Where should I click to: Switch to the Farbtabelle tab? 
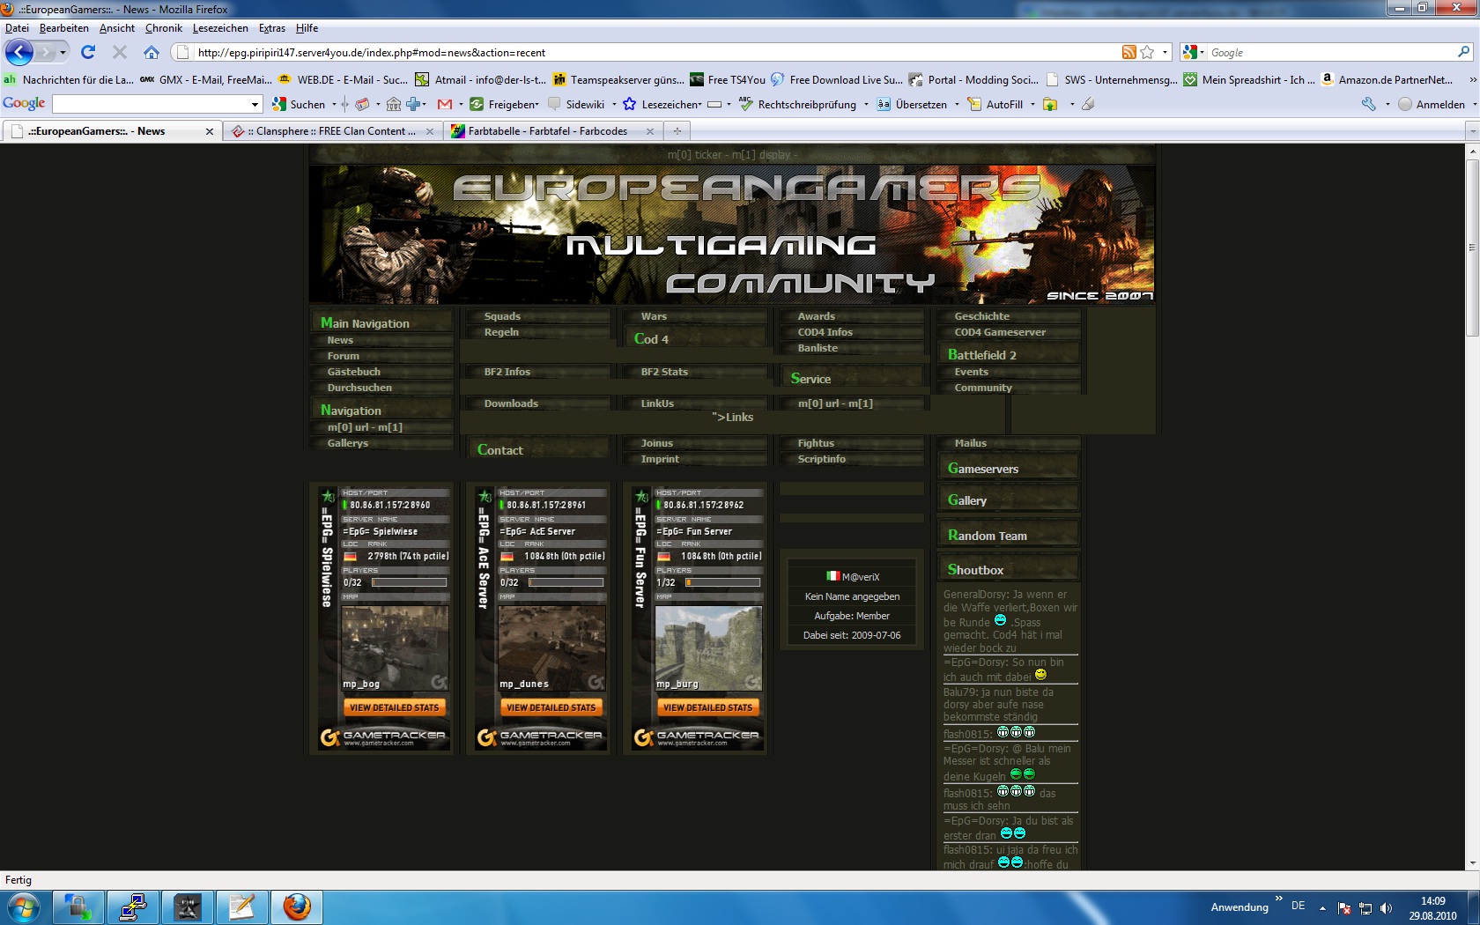coord(547,131)
